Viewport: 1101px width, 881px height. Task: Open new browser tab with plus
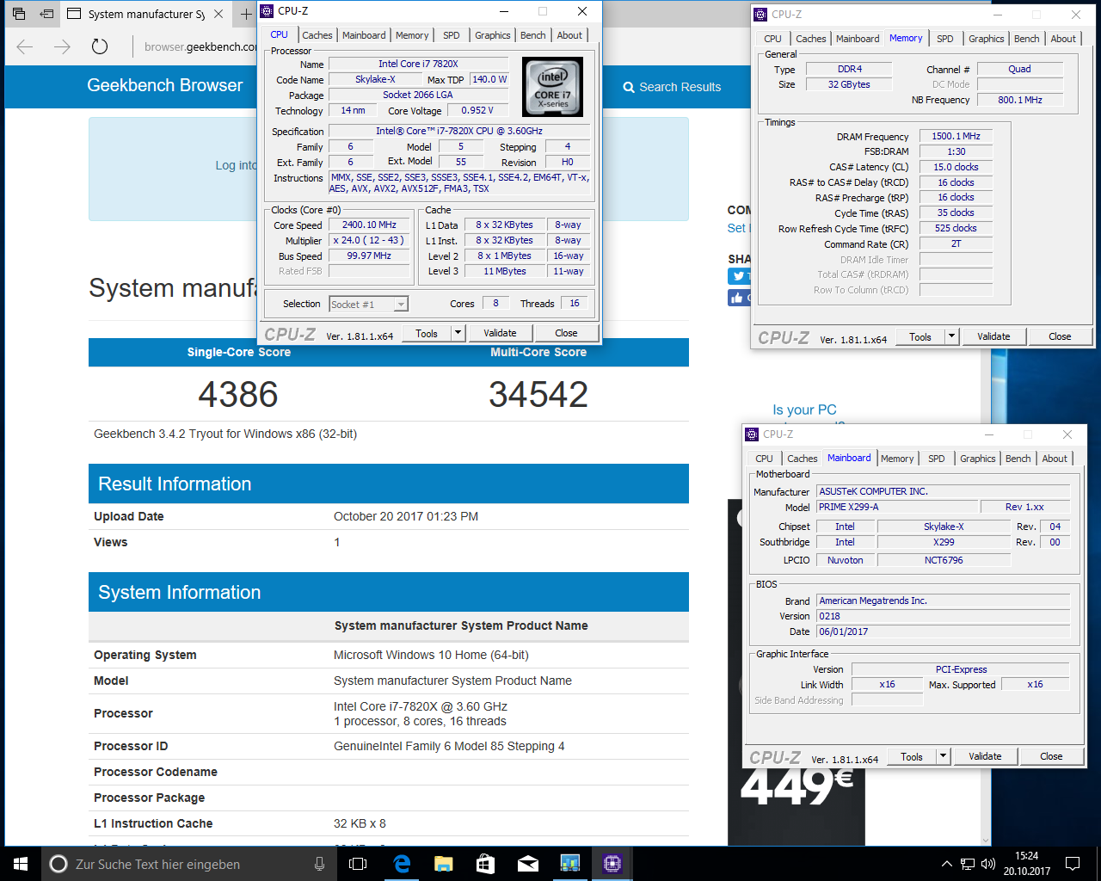point(245,14)
